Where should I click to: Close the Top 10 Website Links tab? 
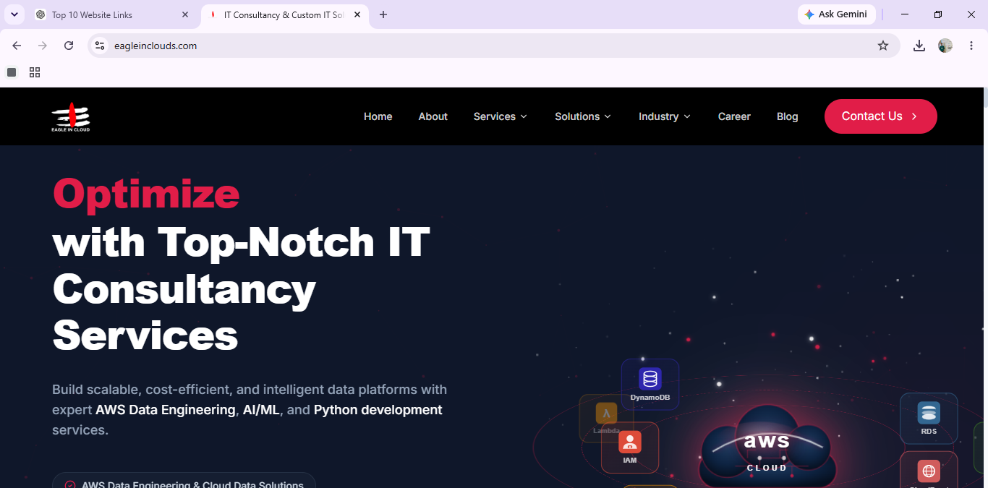185,14
